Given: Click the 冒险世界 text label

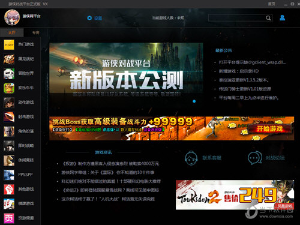Looking at the screenshot, I should (26, 74).
